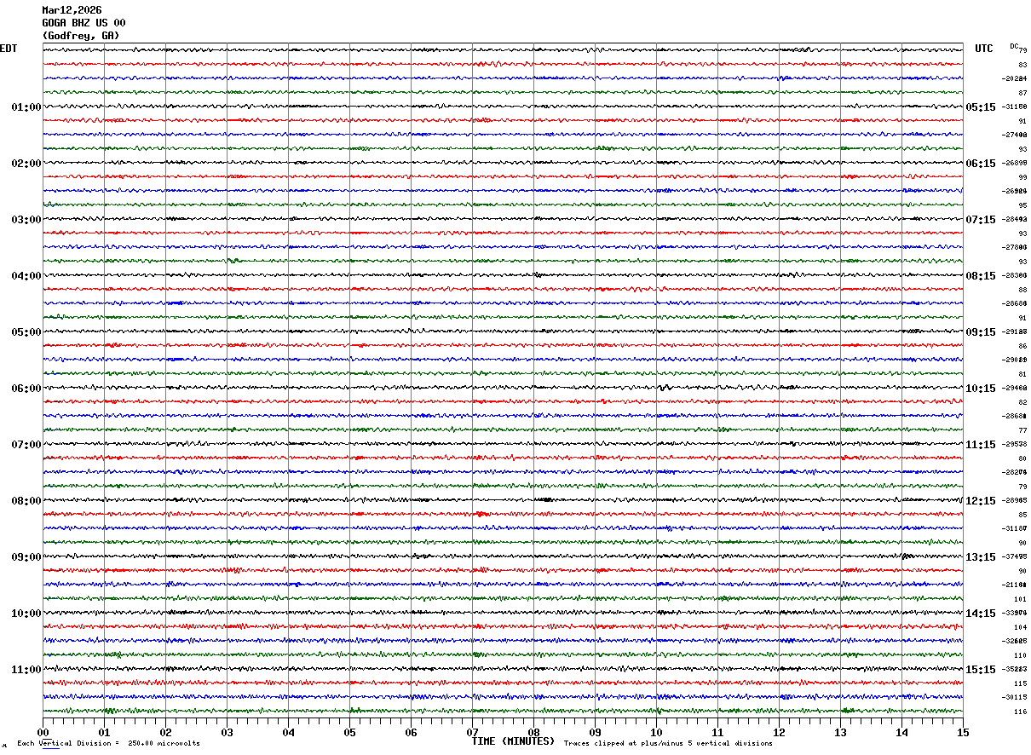
Task: Click the 10:15 UTC time label
Action: tap(981, 389)
